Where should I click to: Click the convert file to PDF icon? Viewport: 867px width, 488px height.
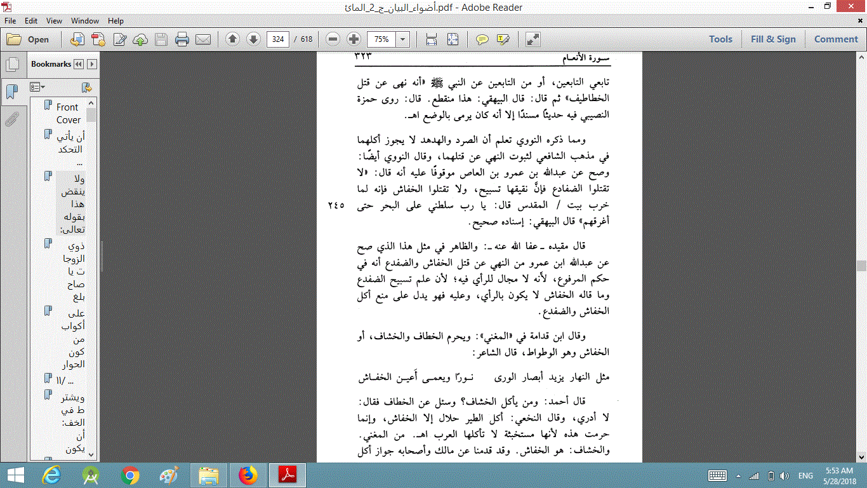point(77,39)
